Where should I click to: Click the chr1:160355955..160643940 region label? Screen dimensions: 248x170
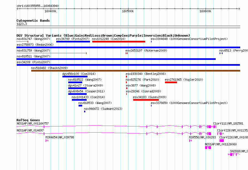coord(38,6)
